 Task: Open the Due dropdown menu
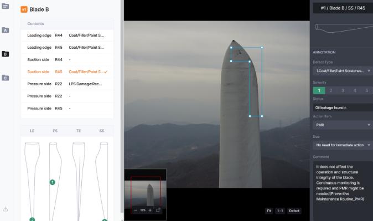343,145
